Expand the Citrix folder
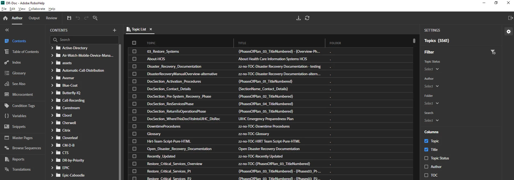The width and height of the screenshot is (514, 180). coord(52,130)
